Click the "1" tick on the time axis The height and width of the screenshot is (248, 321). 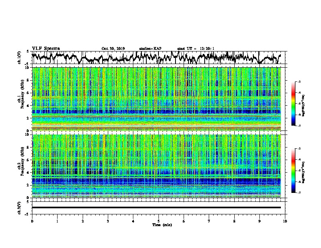(x=57, y=221)
